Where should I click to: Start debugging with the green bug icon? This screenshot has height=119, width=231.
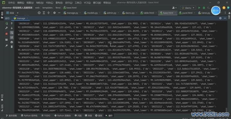coord(204,8)
